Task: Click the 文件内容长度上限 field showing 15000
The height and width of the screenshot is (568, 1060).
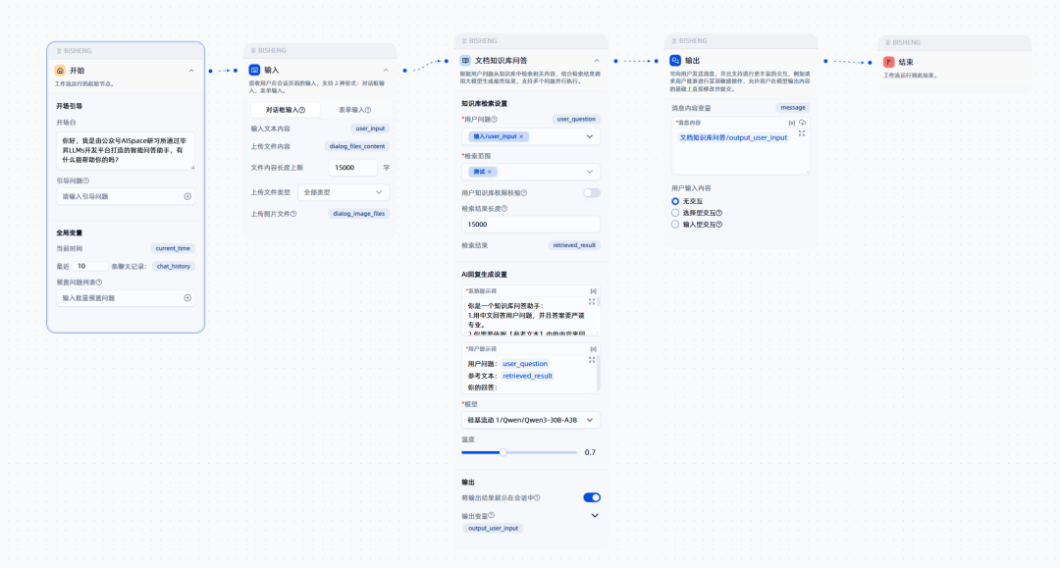Action: (x=353, y=168)
